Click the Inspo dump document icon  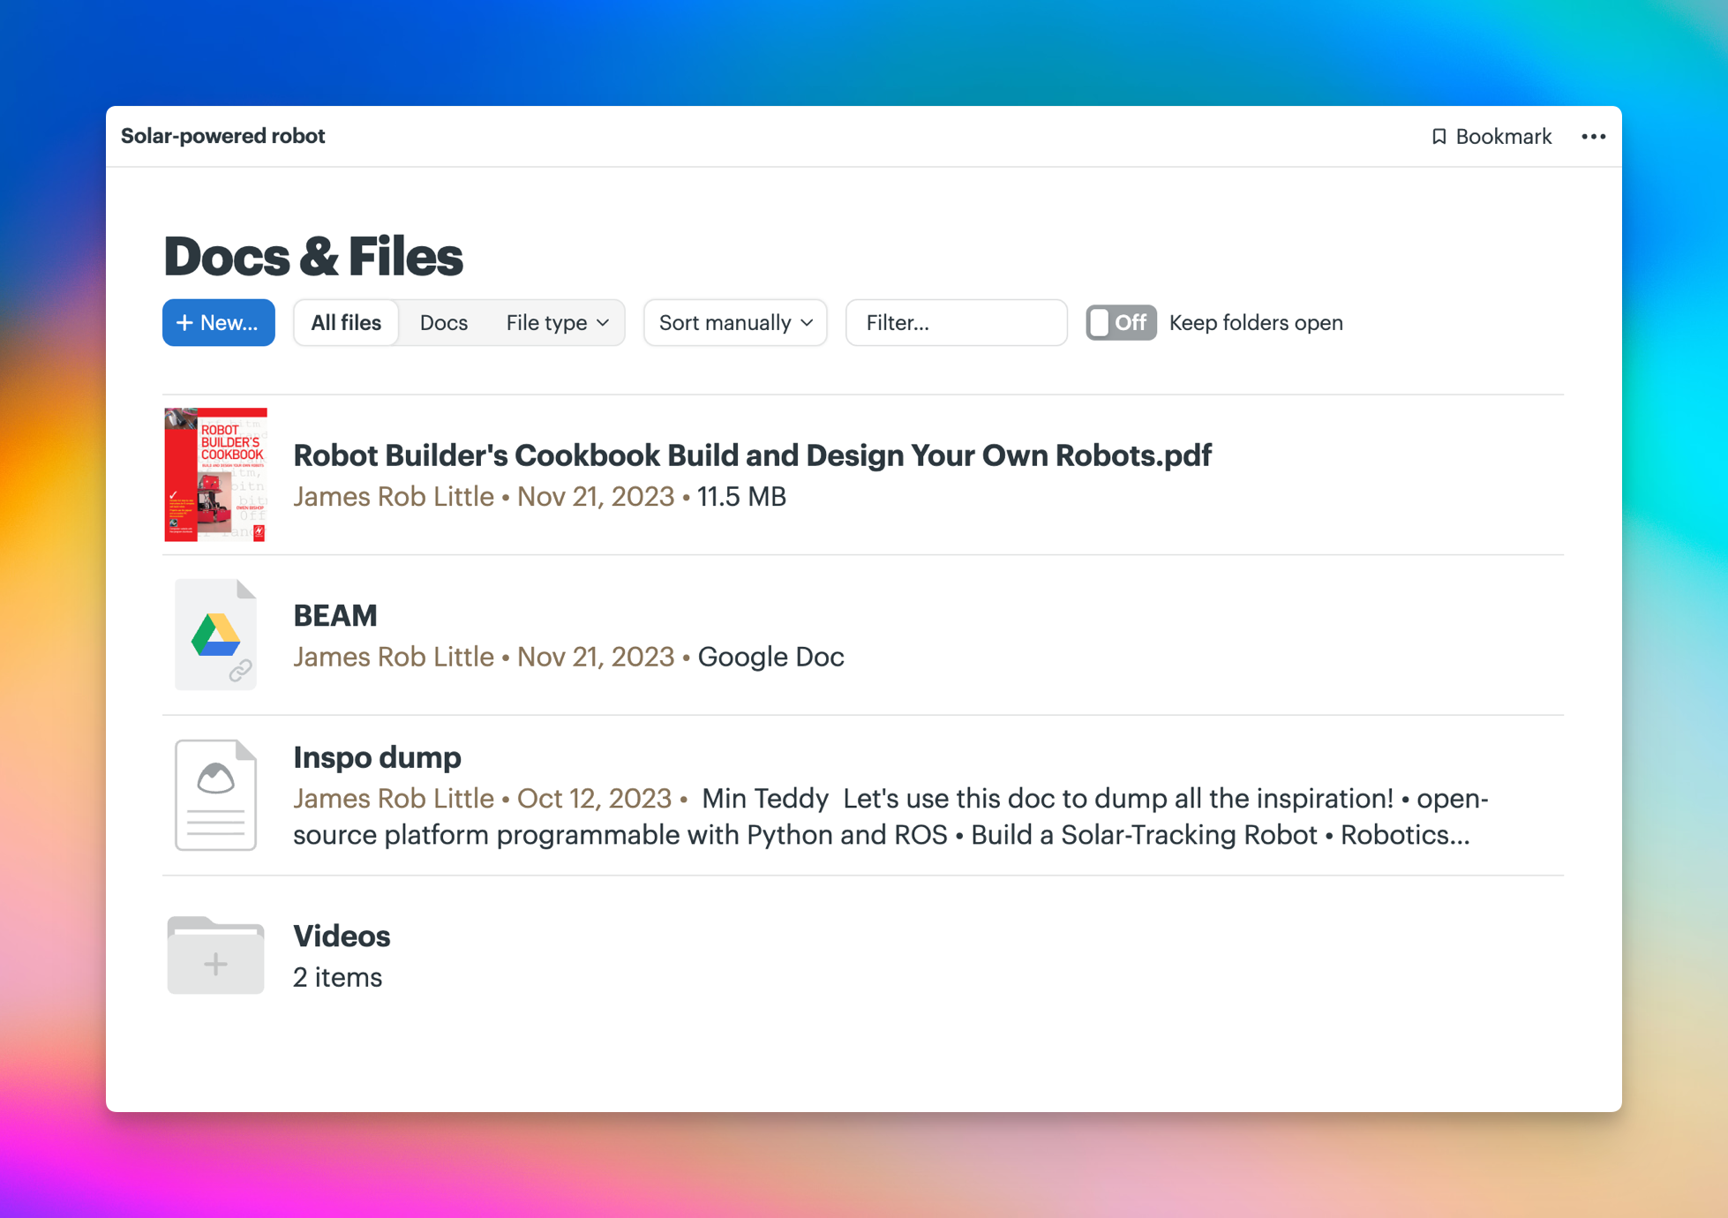[215, 795]
